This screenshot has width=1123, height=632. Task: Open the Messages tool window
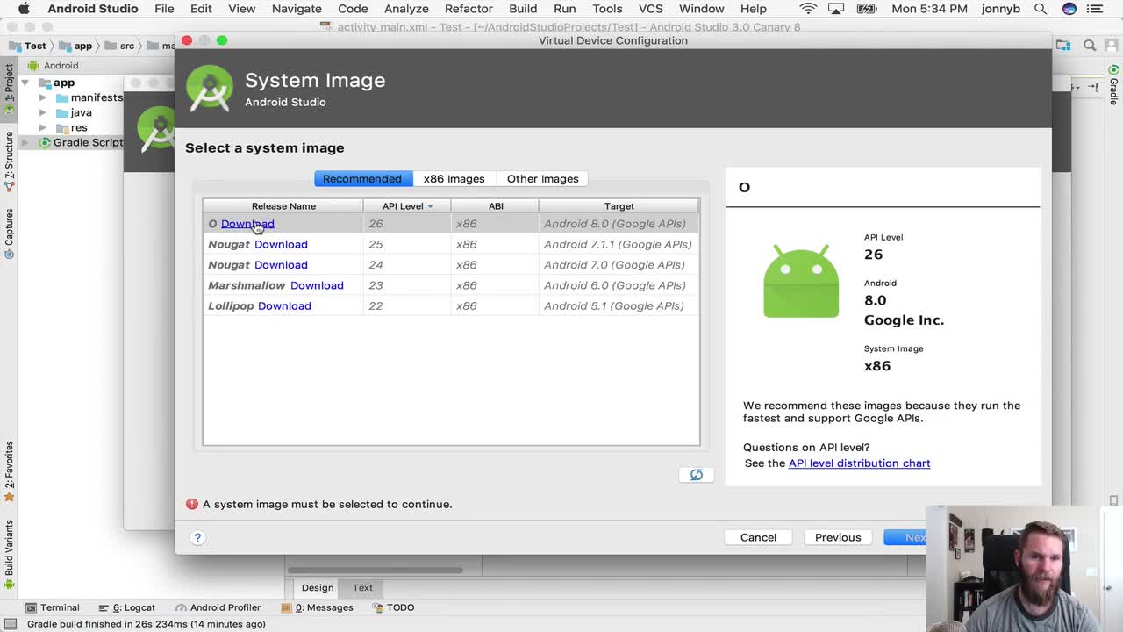(x=318, y=607)
